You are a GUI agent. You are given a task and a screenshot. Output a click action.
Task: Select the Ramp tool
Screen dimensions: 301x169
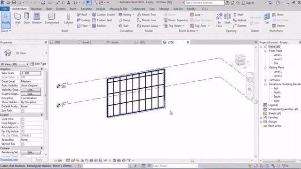(x=124, y=20)
